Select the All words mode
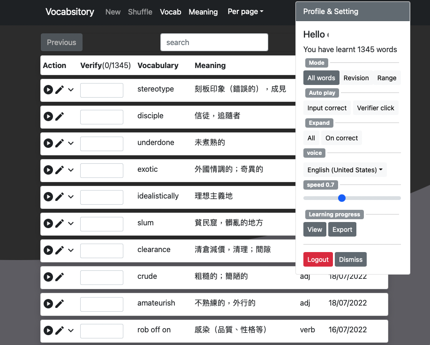The width and height of the screenshot is (430, 345). [321, 78]
